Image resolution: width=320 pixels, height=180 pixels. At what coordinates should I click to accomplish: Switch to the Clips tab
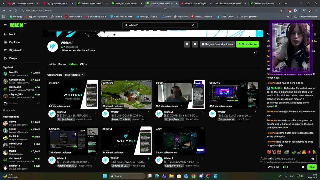click(83, 64)
